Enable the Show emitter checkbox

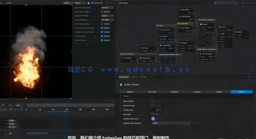[x=153, y=101]
